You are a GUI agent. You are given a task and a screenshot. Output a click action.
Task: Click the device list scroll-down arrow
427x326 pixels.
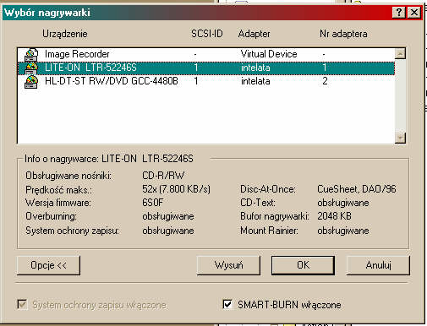point(400,138)
